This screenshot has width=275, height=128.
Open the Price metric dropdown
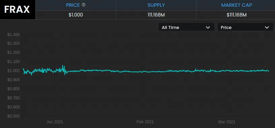[245, 27]
